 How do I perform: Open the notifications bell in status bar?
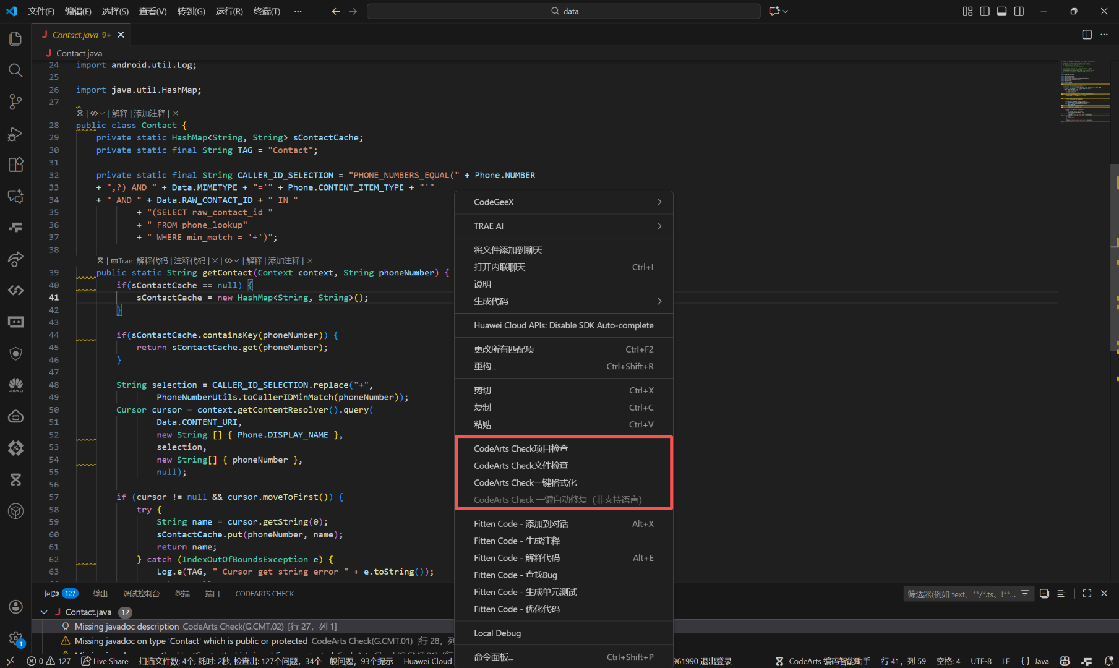tap(1108, 661)
